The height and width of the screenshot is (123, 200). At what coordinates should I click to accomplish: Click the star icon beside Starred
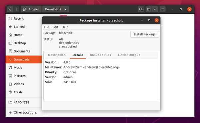click(10, 27)
